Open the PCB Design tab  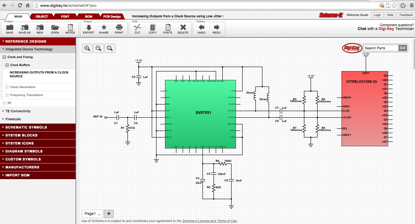click(112, 17)
